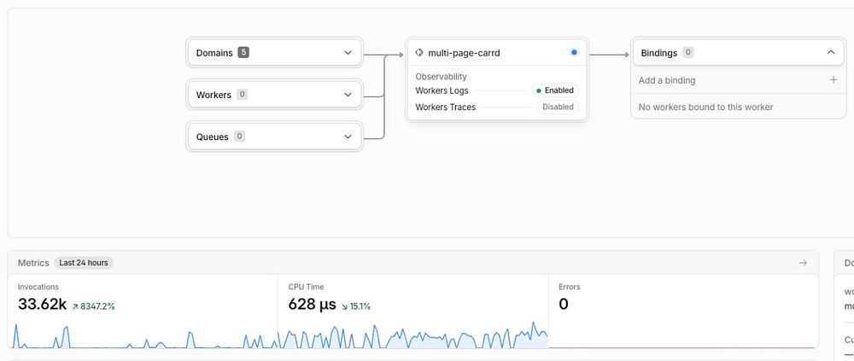
Task: Expand the Queues dropdown chevron
Action: pos(348,137)
